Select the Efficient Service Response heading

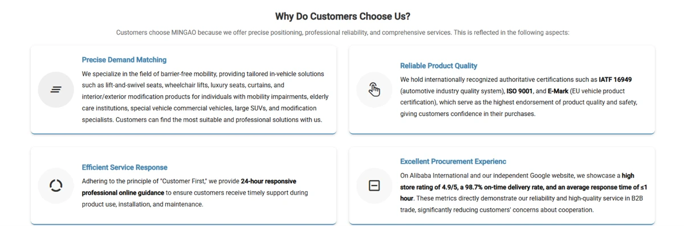(x=124, y=167)
